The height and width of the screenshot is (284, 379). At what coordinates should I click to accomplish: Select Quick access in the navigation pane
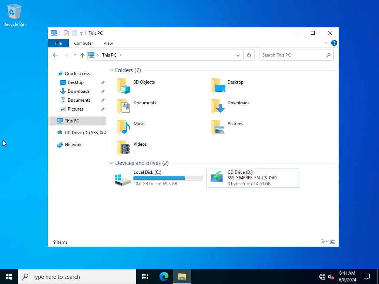pos(77,74)
